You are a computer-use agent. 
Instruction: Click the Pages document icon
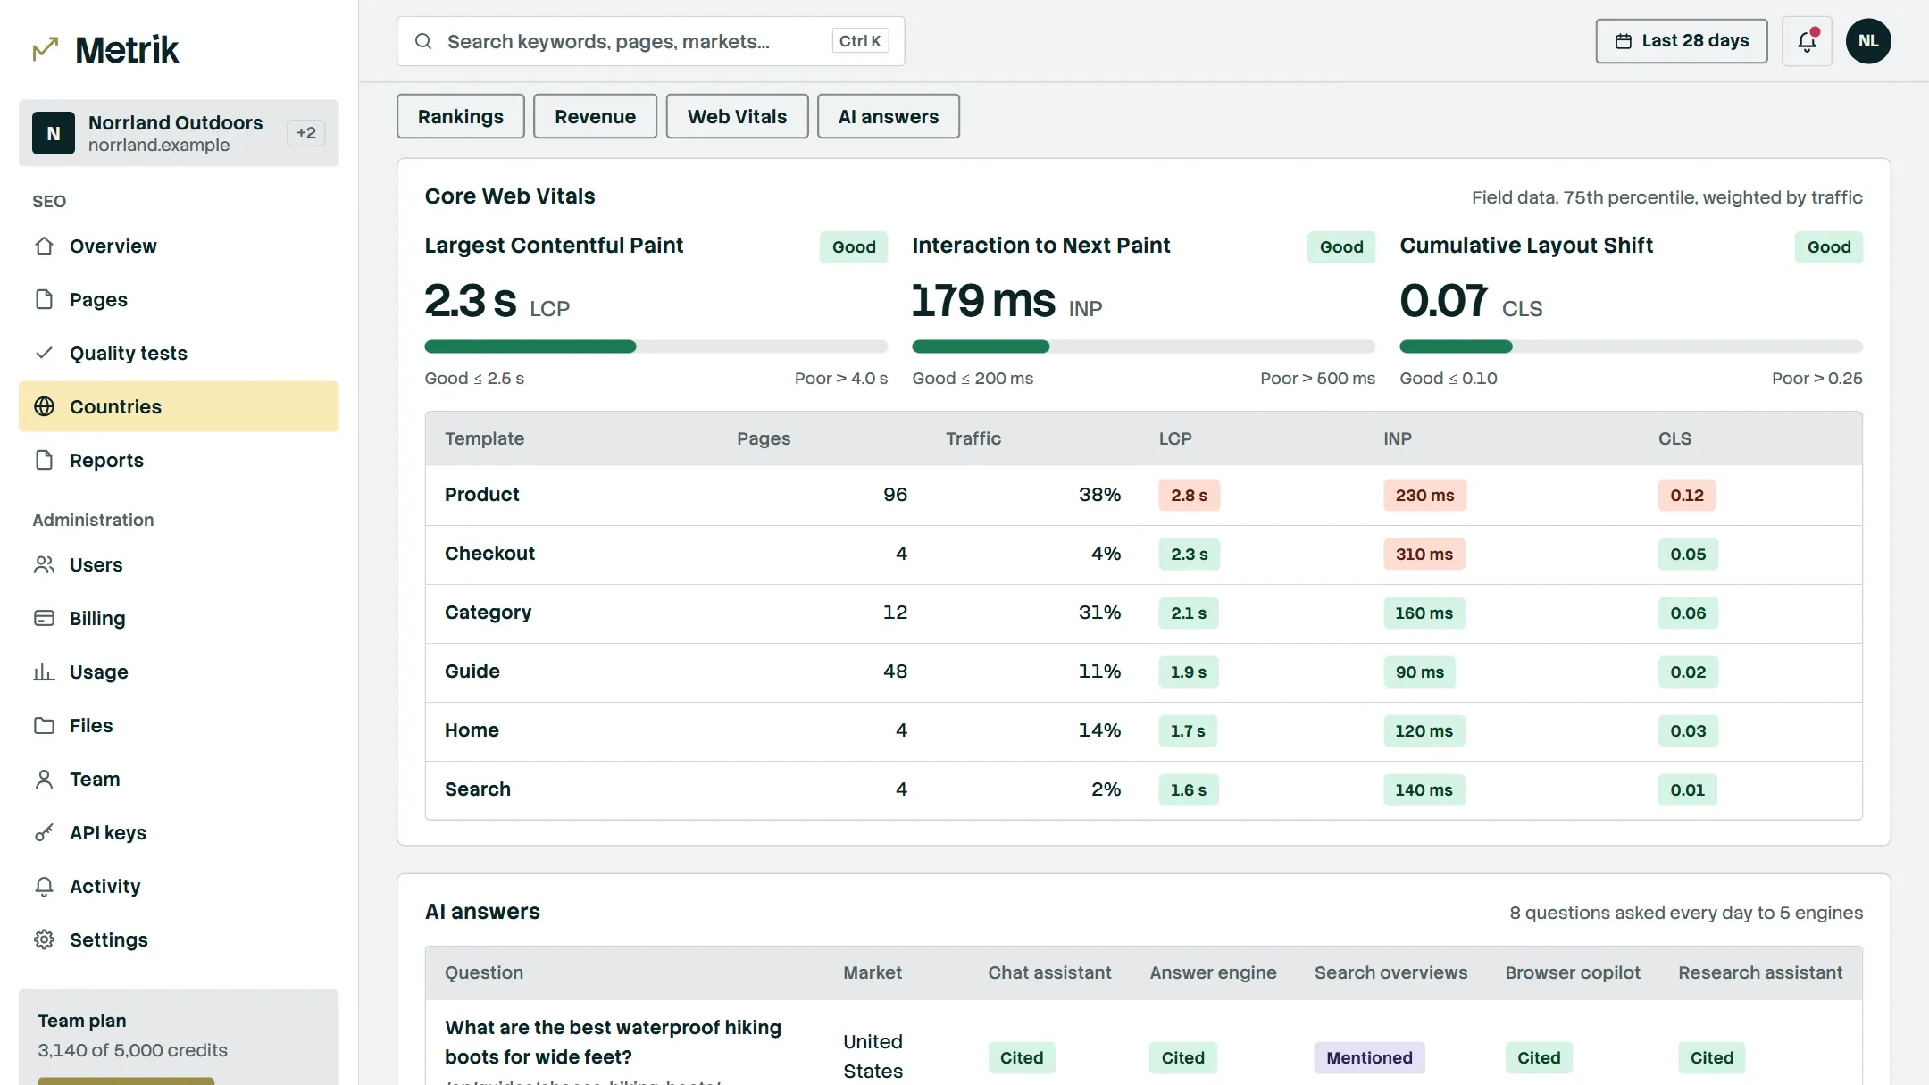44,299
